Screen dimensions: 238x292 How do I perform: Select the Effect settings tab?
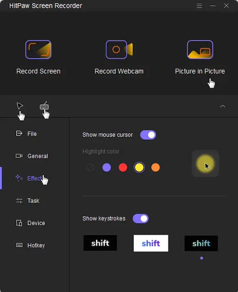tap(29, 178)
